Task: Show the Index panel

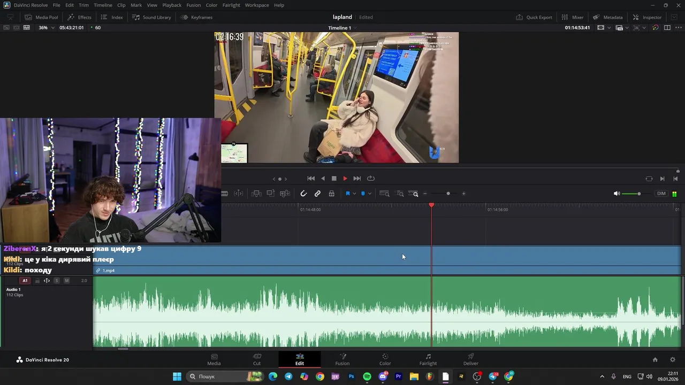Action: coord(112,17)
